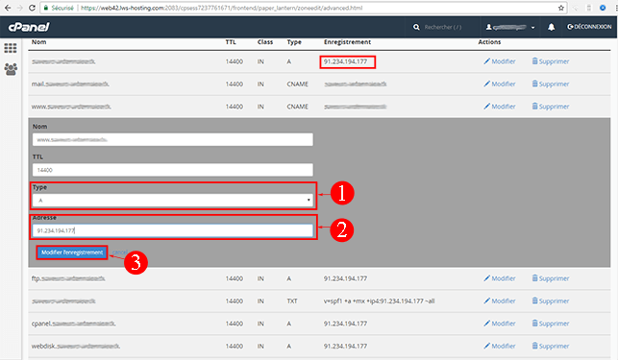618x360 pixels.
Task: Log out via DÉCONNEXION
Action: (x=589, y=27)
